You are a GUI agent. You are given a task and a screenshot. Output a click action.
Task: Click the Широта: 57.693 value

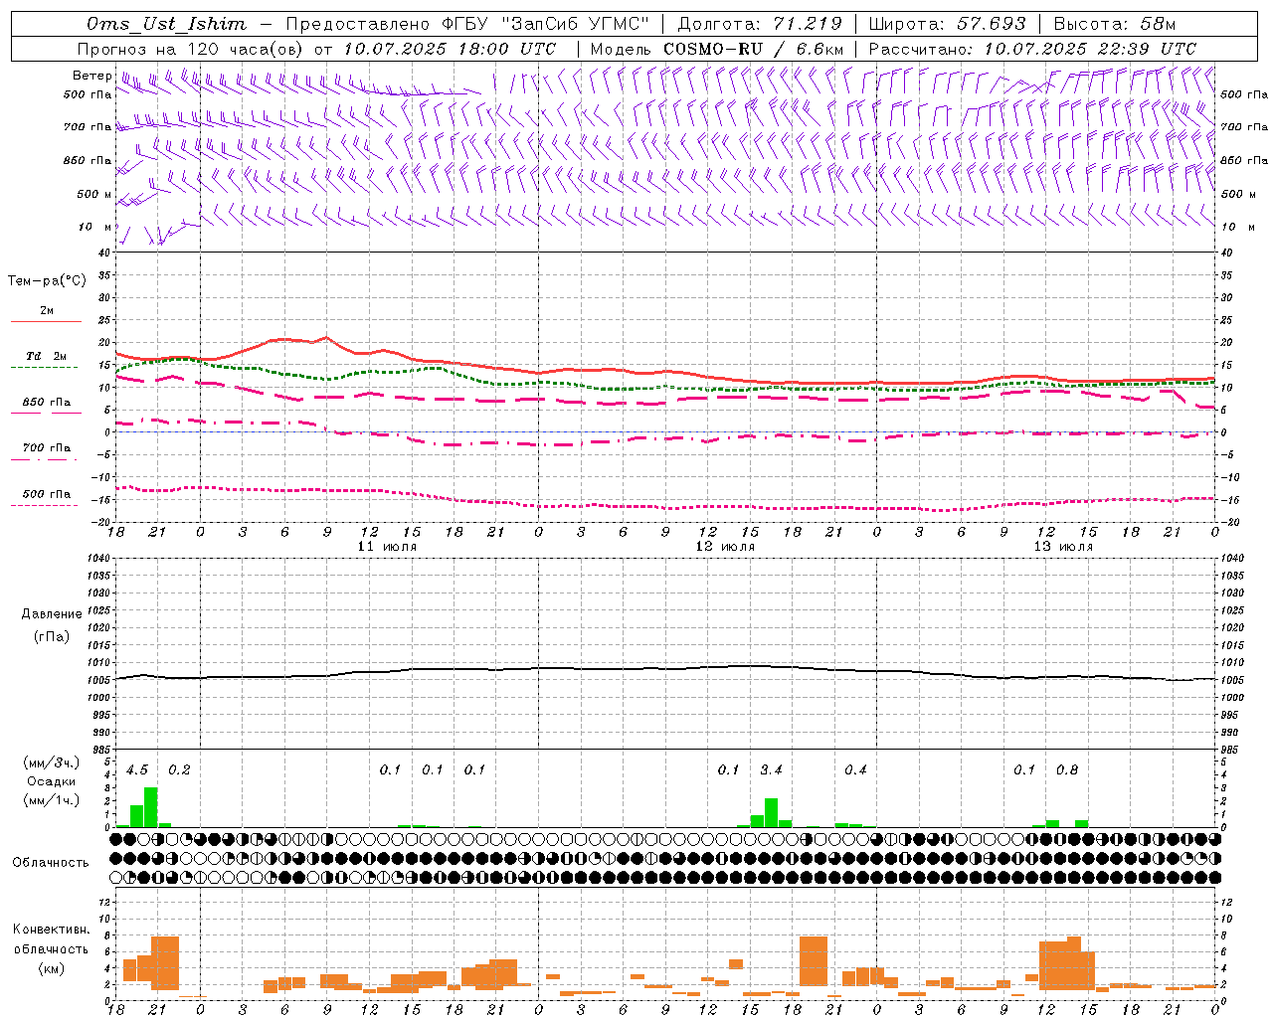point(947,24)
